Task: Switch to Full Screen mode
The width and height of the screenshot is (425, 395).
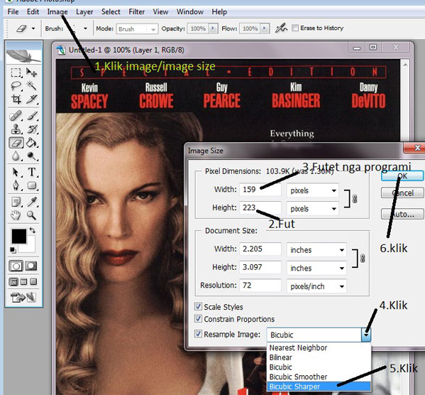Action: pyautogui.click(x=33, y=282)
